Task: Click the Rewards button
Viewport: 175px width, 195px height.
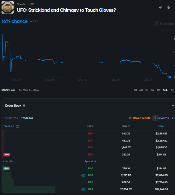Action: (x=161, y=118)
